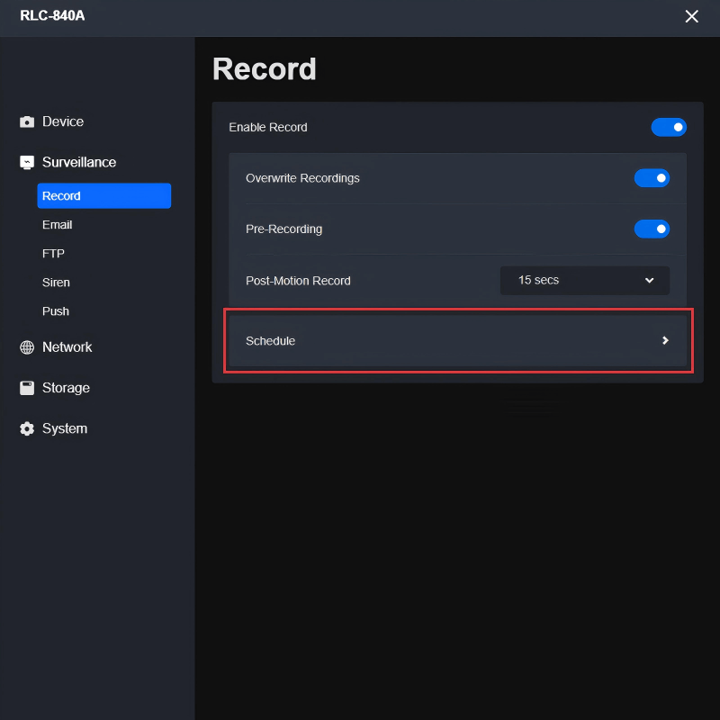Click the Overwrite Recordings label
The width and height of the screenshot is (720, 720).
pyautogui.click(x=302, y=178)
